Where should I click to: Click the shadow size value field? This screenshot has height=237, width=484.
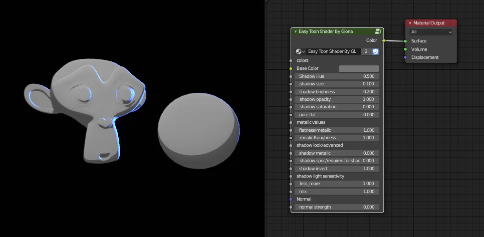(x=337, y=84)
